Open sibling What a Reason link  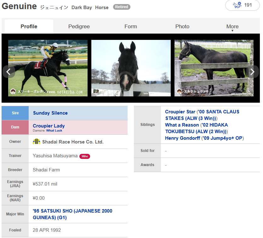point(182,125)
